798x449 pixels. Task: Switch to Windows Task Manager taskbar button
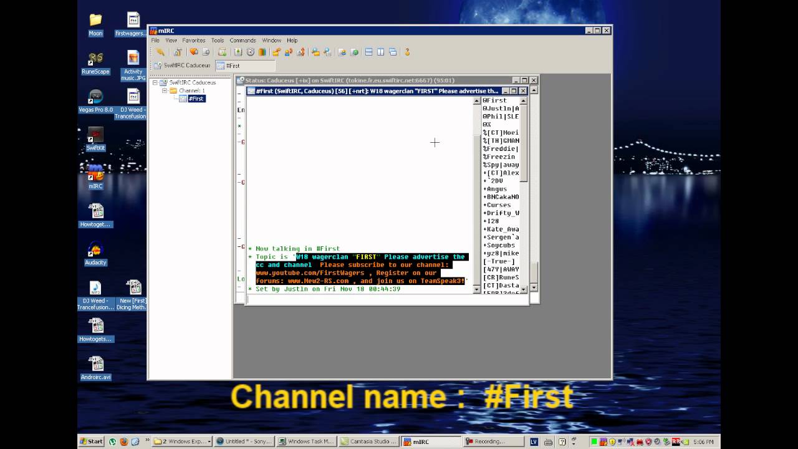point(306,442)
